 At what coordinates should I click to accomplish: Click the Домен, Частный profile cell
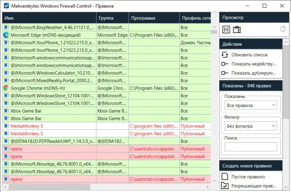point(195,43)
